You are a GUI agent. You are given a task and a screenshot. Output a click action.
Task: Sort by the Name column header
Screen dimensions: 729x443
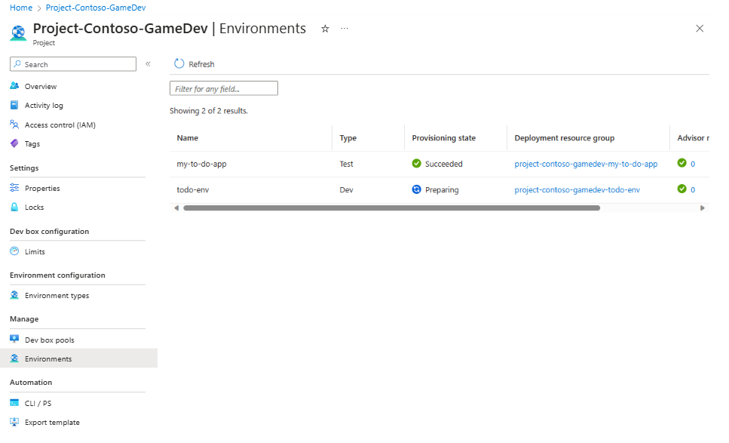coord(188,138)
